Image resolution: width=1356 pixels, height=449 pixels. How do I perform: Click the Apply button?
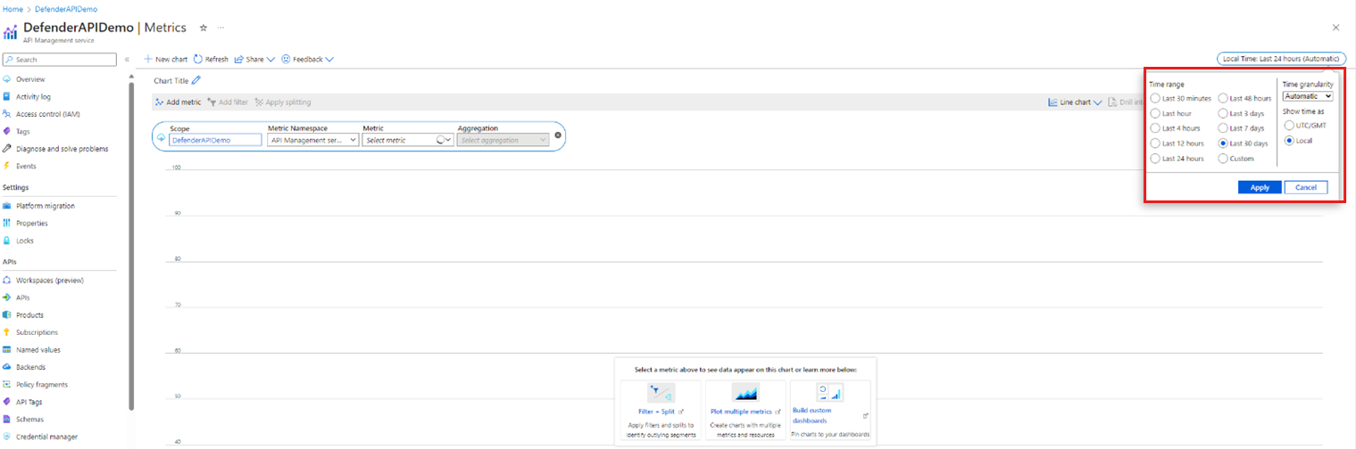(x=1260, y=187)
